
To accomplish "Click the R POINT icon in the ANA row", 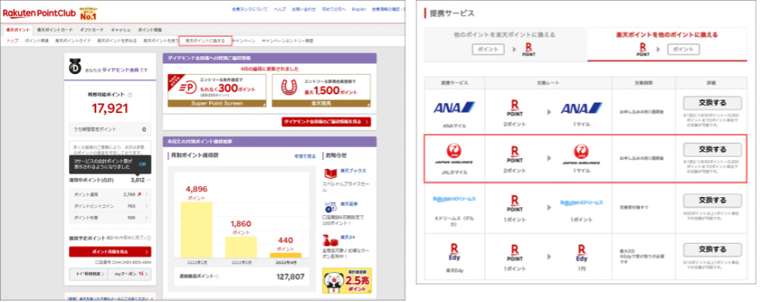I will click(514, 108).
